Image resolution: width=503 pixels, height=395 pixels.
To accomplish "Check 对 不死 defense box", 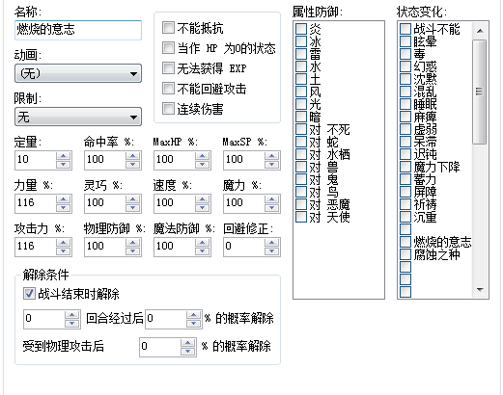I will [301, 129].
